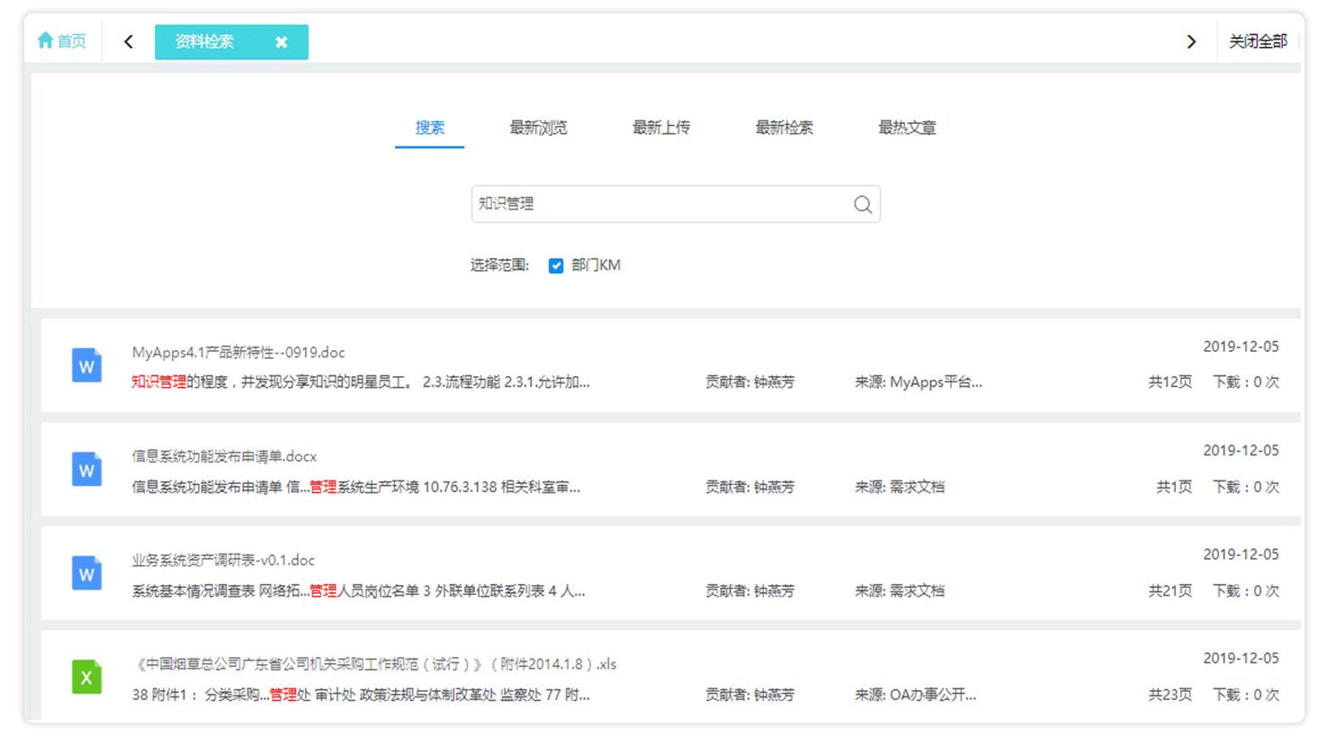Click 来源: OA办事公开... text
The height and width of the screenshot is (737, 1327).
point(916,695)
